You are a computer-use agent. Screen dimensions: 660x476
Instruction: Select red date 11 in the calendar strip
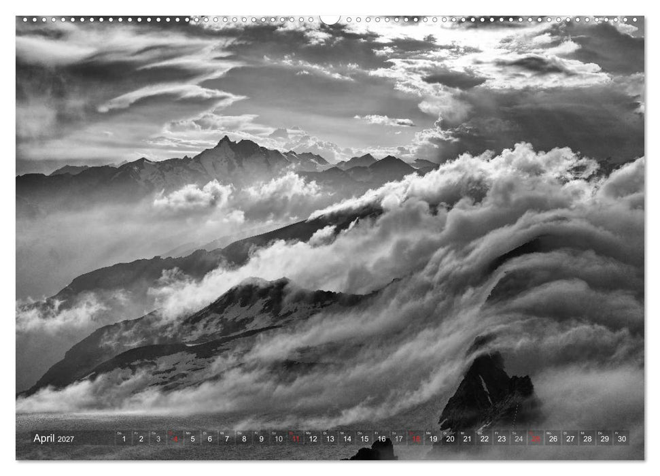coord(296,438)
